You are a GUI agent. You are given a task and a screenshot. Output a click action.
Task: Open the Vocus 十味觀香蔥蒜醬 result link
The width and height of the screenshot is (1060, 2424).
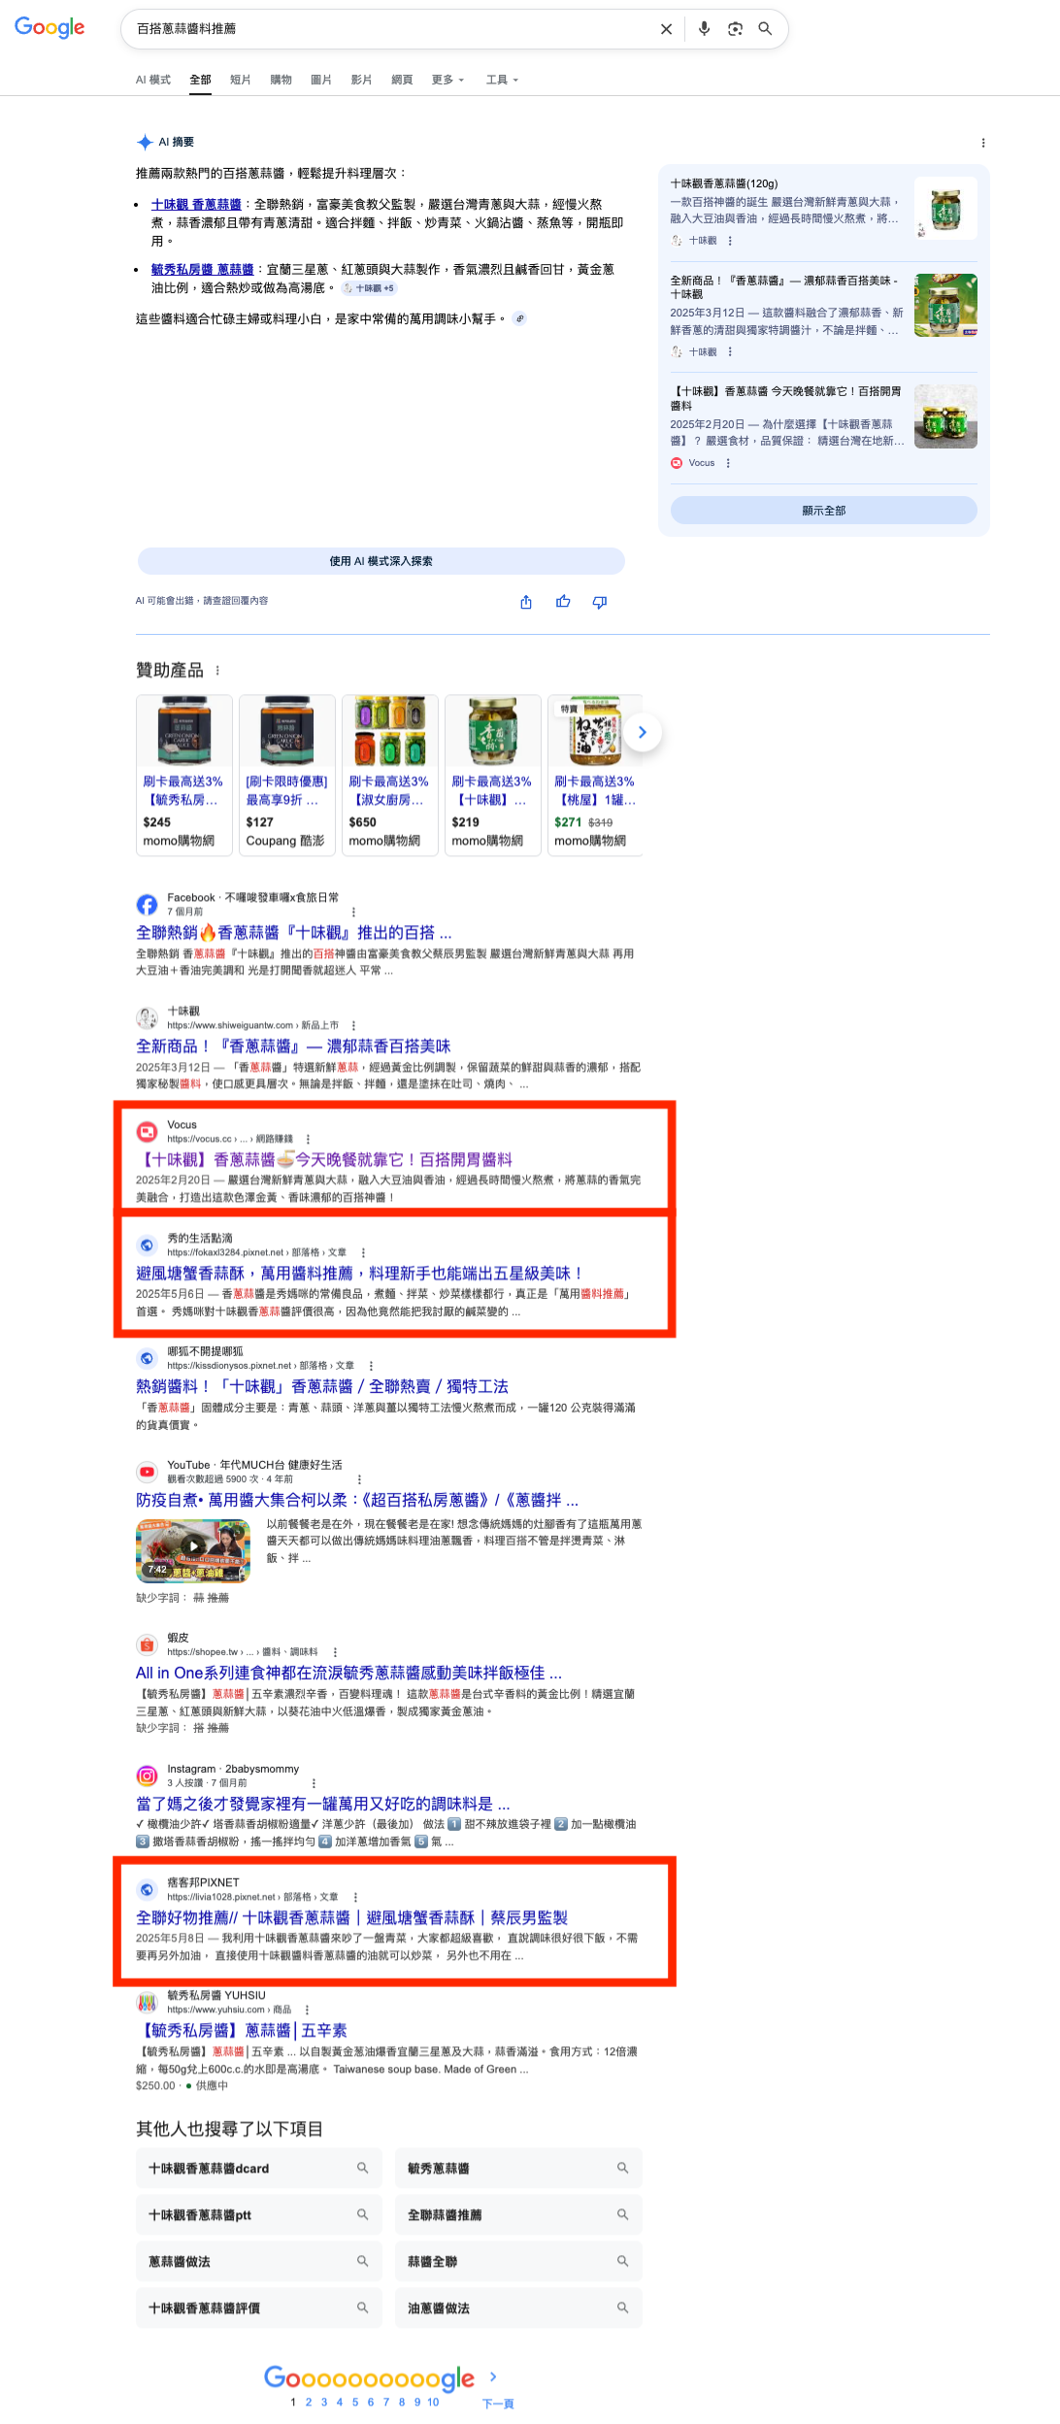[x=327, y=1159]
